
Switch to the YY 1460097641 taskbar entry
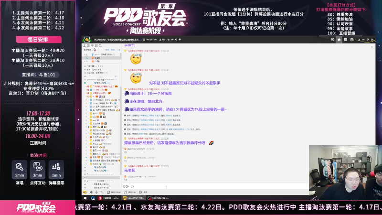pyautogui.click(x=134, y=198)
